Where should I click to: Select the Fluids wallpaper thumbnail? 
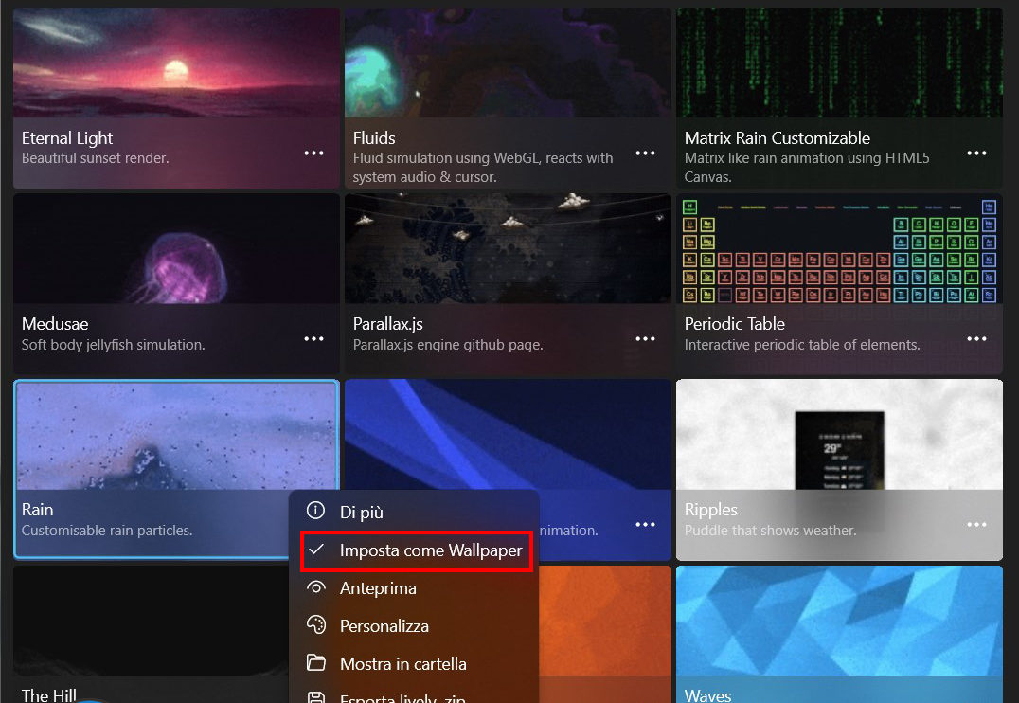pos(508,63)
